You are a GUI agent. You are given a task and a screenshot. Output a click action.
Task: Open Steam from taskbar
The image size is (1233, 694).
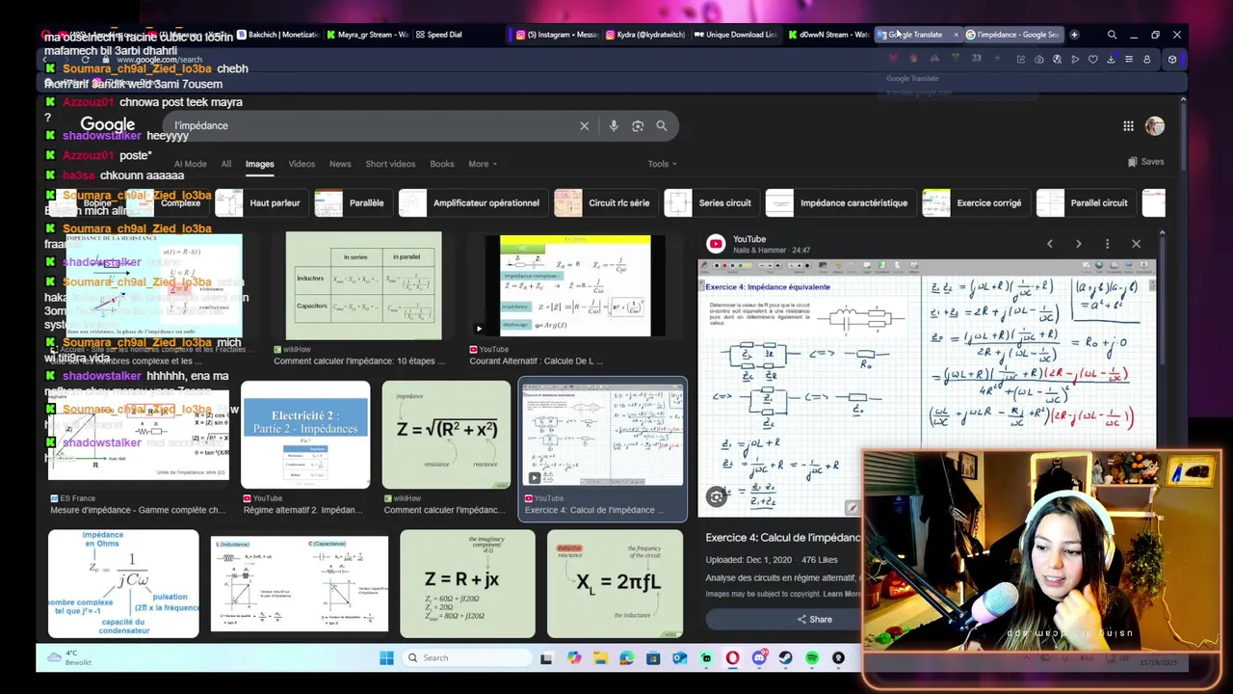click(785, 658)
